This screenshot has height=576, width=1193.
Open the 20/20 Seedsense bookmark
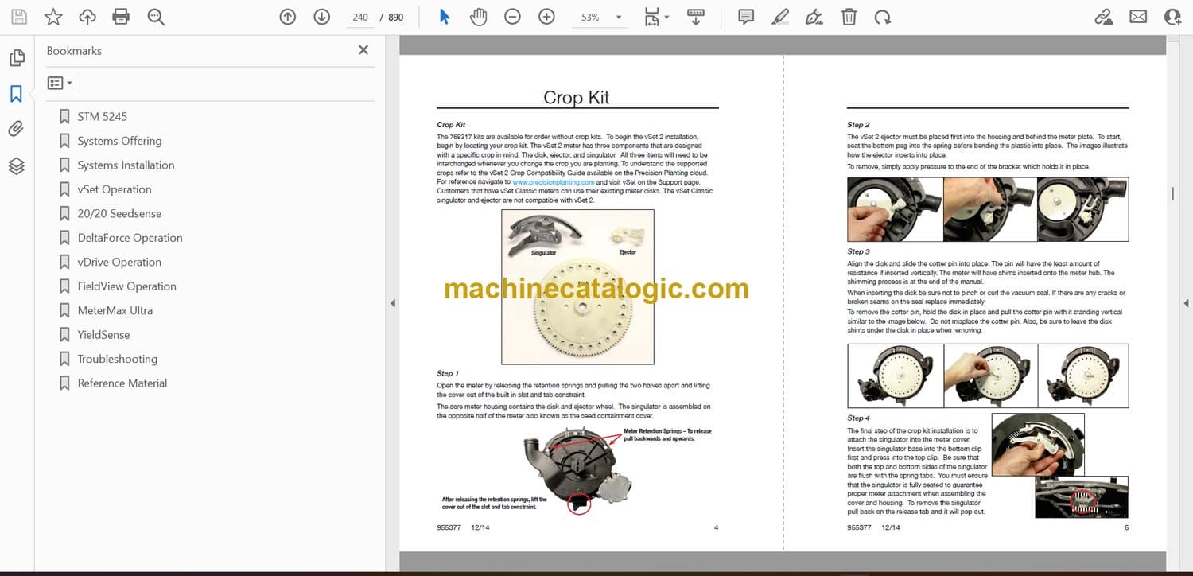(x=119, y=214)
